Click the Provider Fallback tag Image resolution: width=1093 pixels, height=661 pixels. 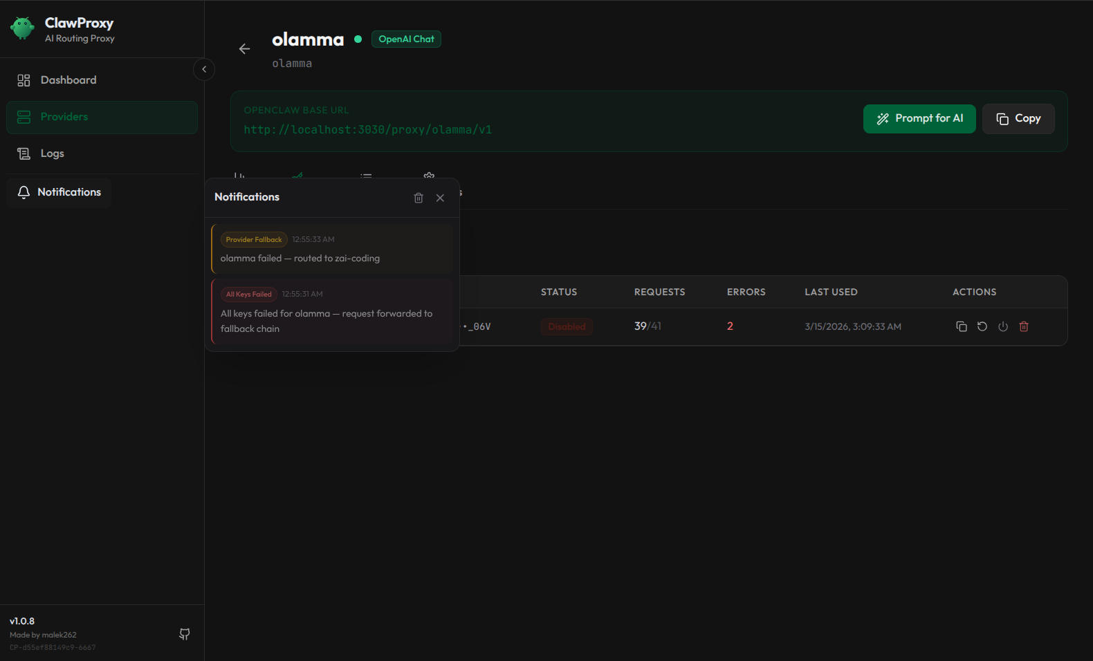click(254, 240)
